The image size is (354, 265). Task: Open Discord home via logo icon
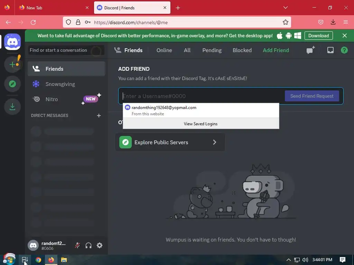point(12,42)
